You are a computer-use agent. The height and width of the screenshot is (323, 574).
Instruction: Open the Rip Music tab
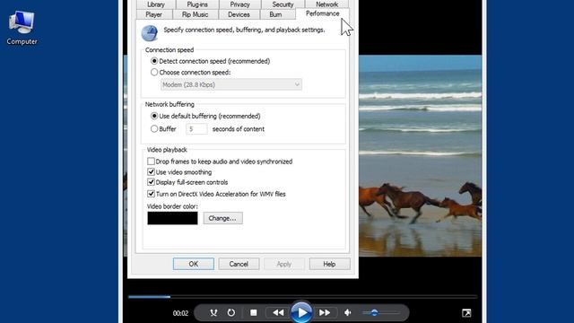pyautogui.click(x=195, y=14)
